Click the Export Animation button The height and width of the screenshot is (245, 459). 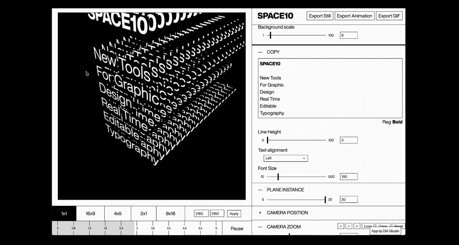tap(355, 16)
